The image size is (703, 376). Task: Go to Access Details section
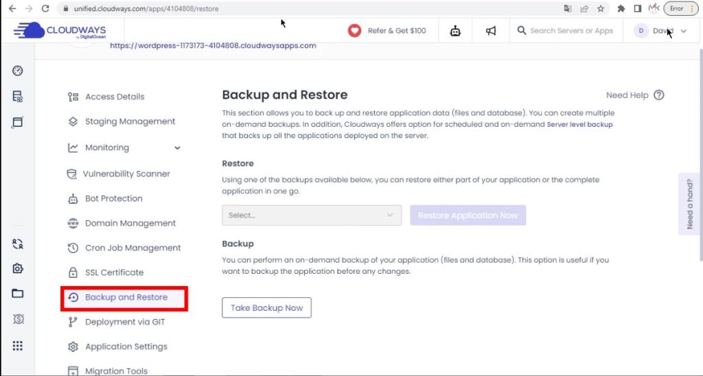114,97
